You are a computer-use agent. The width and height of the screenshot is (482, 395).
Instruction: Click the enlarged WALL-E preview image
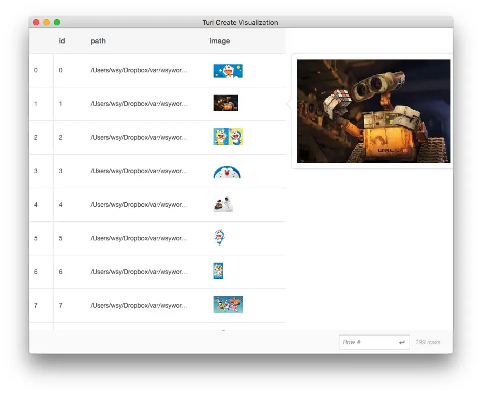click(373, 111)
